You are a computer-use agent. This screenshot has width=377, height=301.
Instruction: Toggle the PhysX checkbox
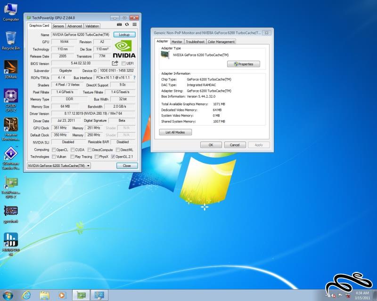pyautogui.click(x=97, y=157)
